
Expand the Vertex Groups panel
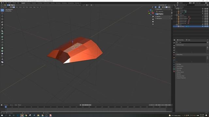[180, 45]
